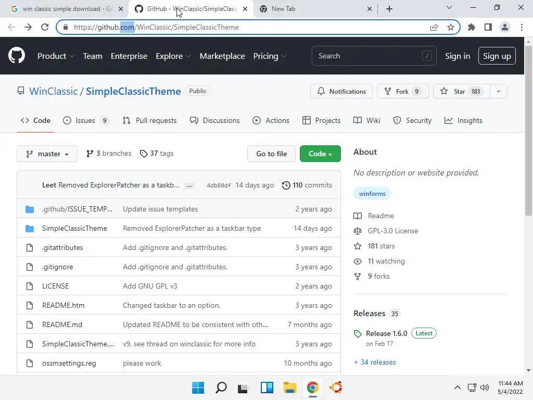Image resolution: width=533 pixels, height=400 pixels.
Task: Open a new browser tab with plus button
Action: point(389,9)
